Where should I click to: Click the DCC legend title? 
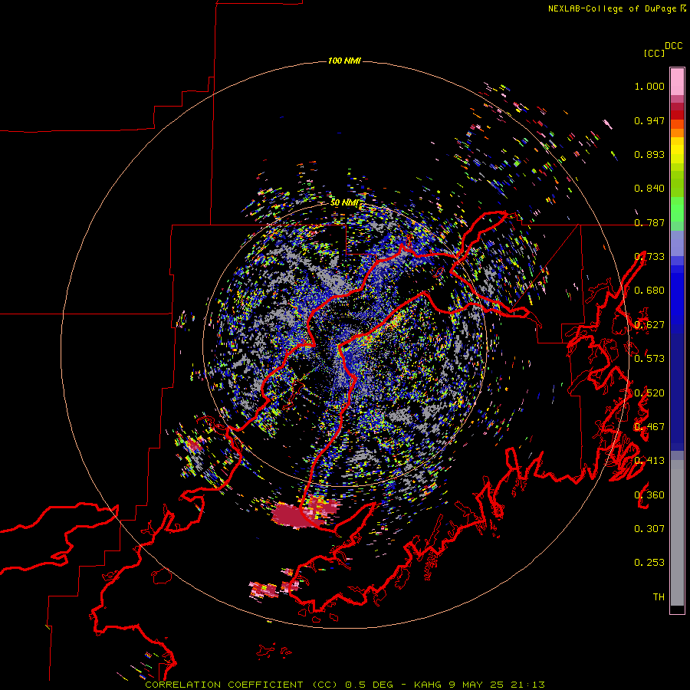click(x=674, y=46)
